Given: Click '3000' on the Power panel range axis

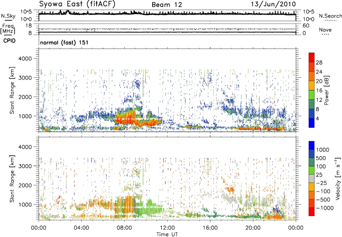Looking at the screenshot, I should click(x=25, y=78).
